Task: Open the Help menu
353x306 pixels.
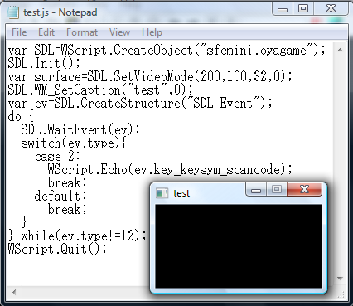Action: pyautogui.click(x=152, y=32)
